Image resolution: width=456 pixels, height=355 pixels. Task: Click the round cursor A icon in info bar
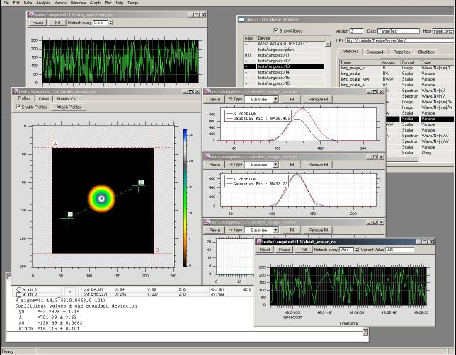point(17,289)
